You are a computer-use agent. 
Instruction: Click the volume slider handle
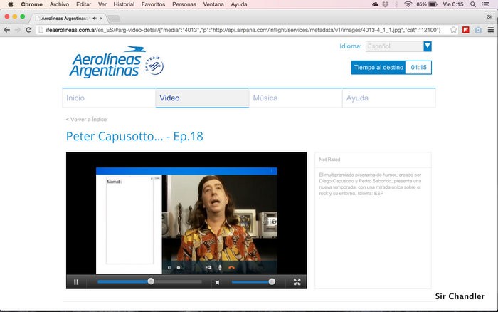click(x=272, y=281)
